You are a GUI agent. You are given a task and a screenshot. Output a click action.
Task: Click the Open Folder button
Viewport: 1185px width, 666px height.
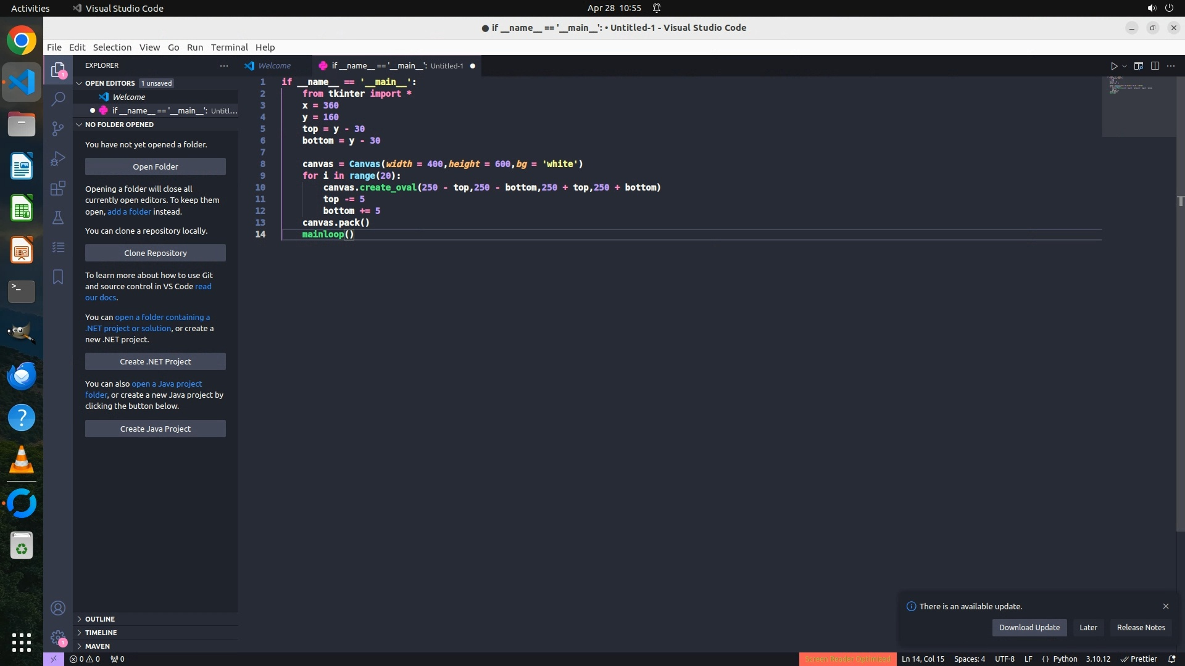pos(156,166)
